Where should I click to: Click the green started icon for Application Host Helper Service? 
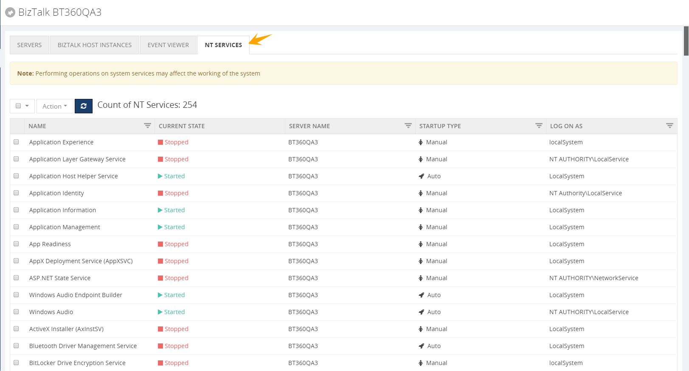(160, 176)
